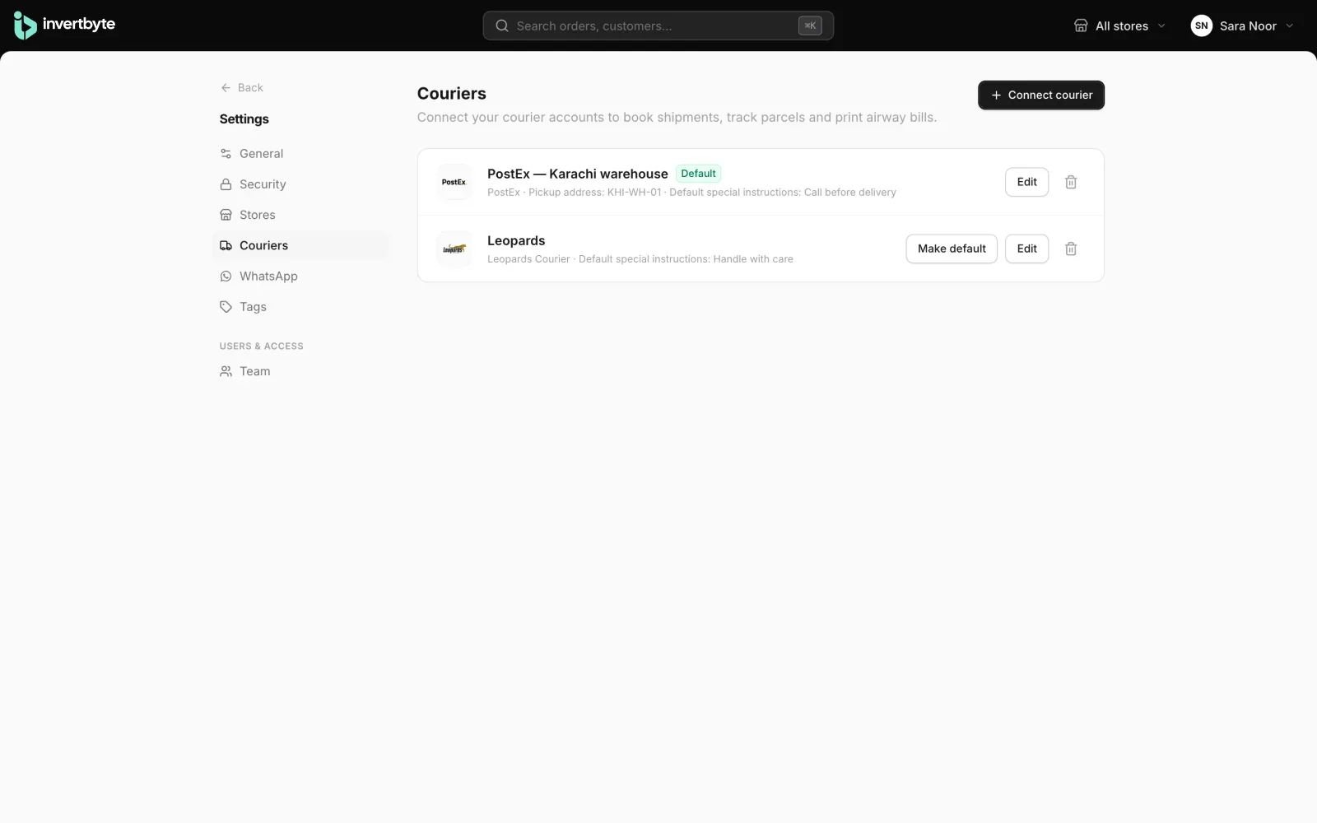Image resolution: width=1317 pixels, height=823 pixels.
Task: Click the back arrow icon
Action: pyautogui.click(x=226, y=87)
